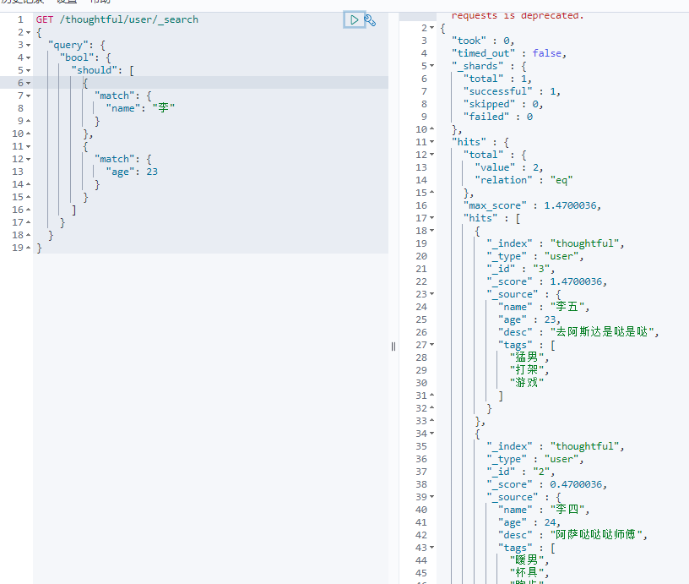Click the "successful" : 1 line in the response
Viewport: 689px width, 584px height.
pos(512,91)
